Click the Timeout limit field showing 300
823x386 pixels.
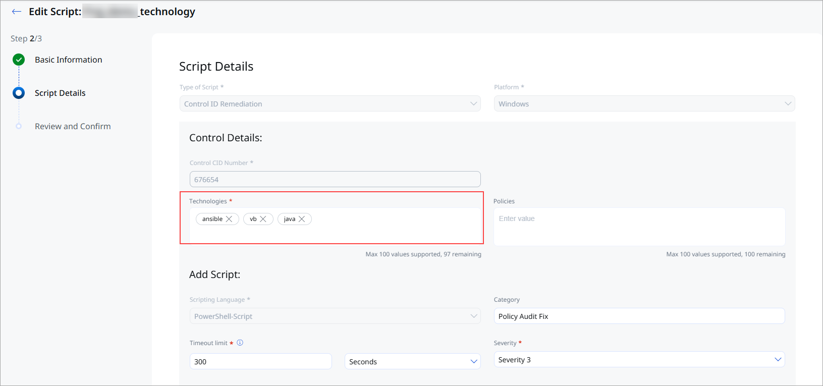pyautogui.click(x=261, y=361)
